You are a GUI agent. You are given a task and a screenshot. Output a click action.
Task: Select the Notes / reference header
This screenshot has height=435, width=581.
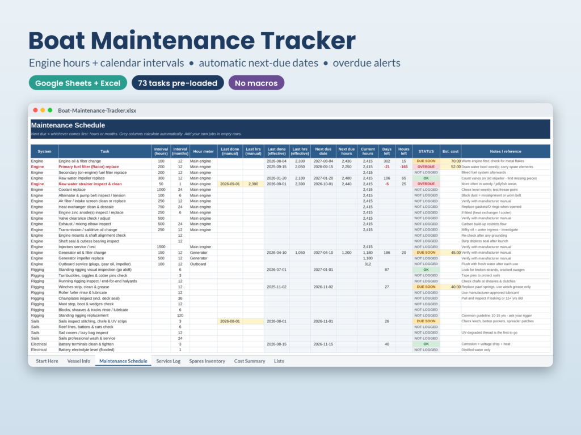click(506, 152)
